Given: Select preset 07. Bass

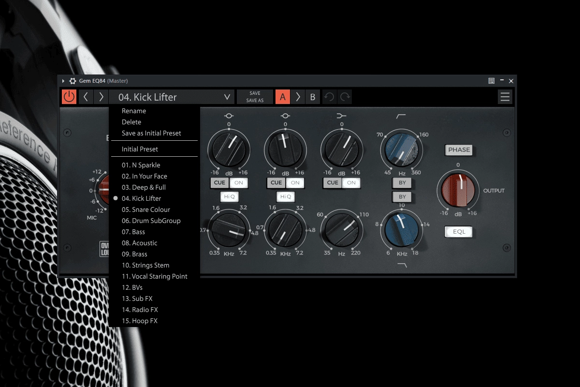Looking at the screenshot, I should (133, 232).
